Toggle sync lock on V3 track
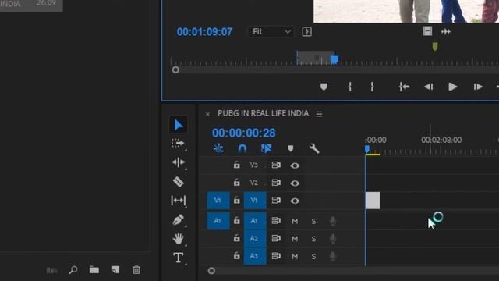This screenshot has width=499, height=281. pos(276,165)
